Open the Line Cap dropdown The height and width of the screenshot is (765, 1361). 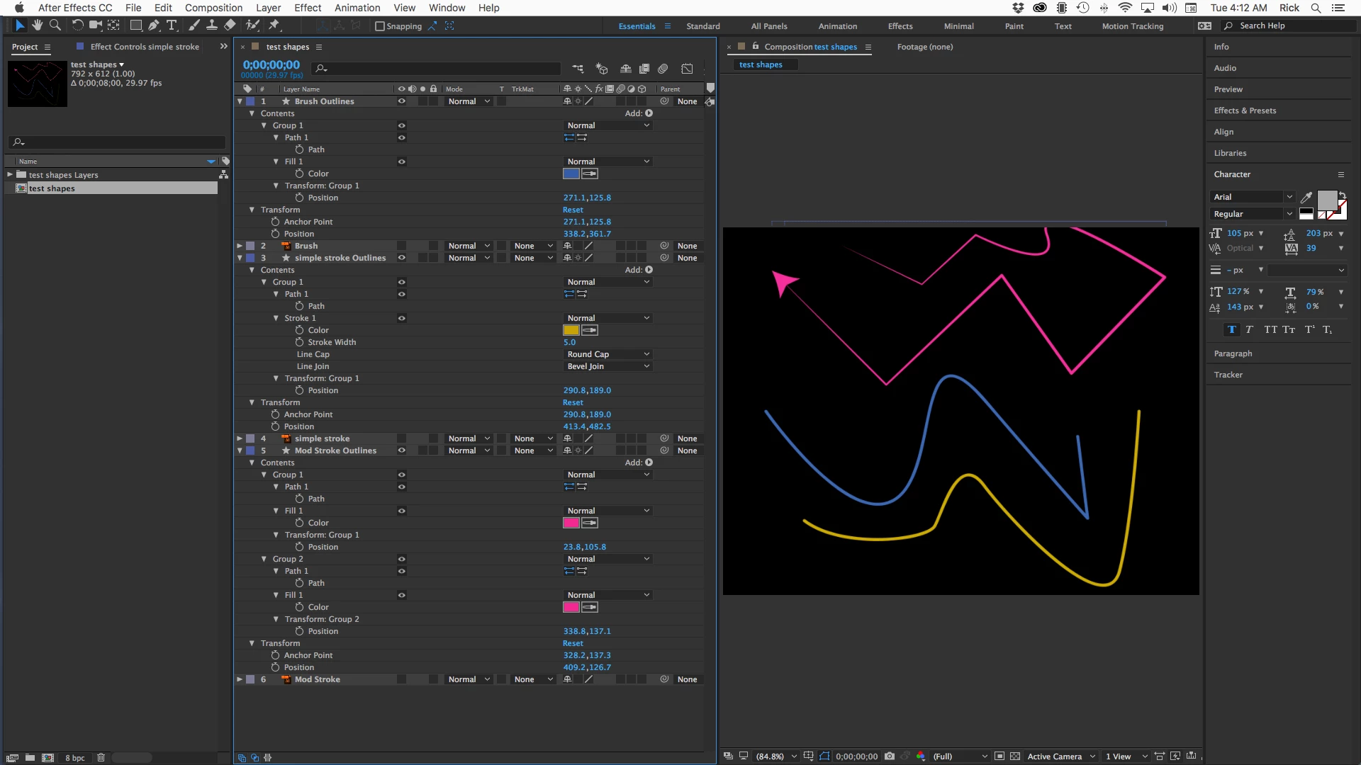point(607,354)
